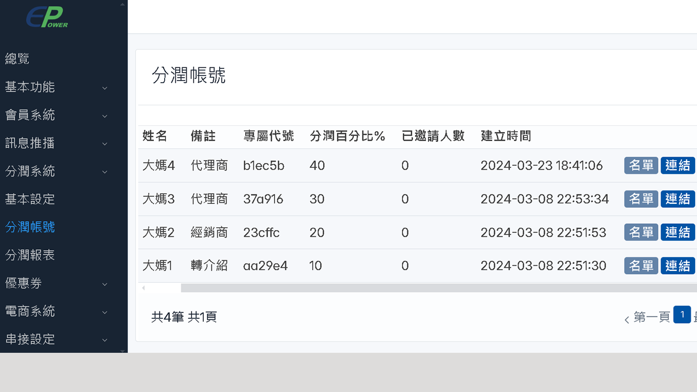
Task: Select the 分潤帳號 sidebar item
Action: pos(30,227)
